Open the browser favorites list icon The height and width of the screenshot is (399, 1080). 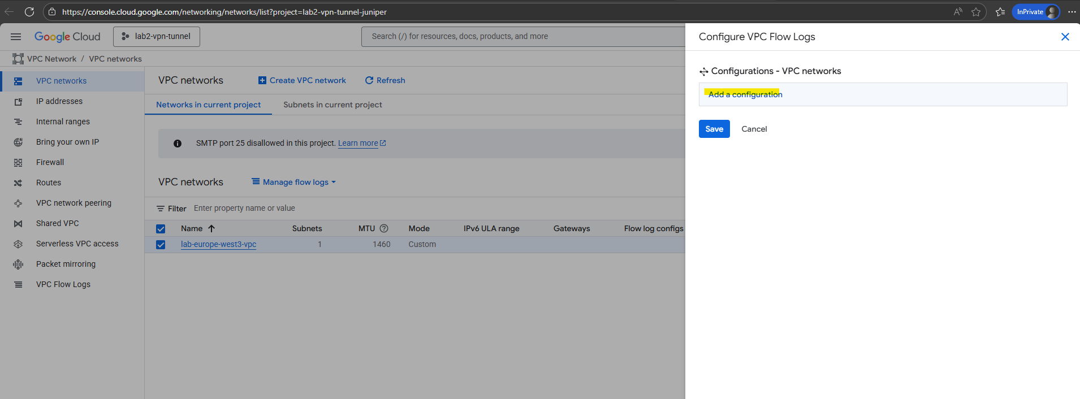click(x=1000, y=12)
